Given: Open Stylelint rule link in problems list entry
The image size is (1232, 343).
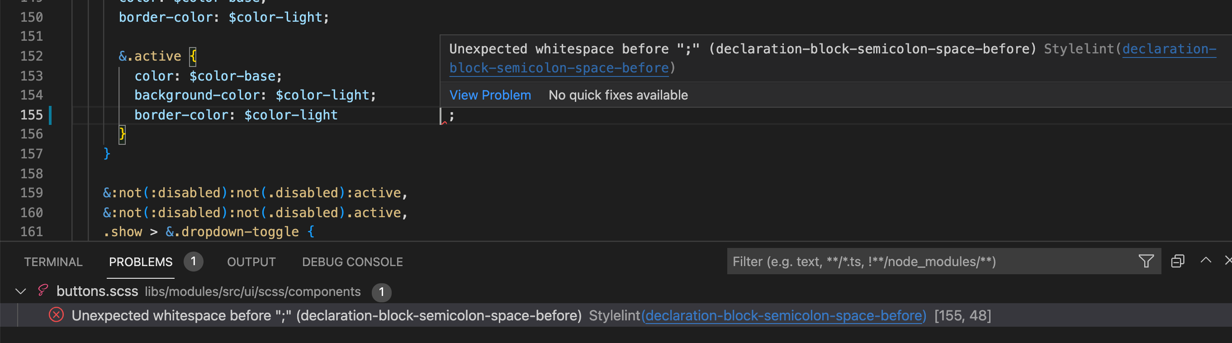Looking at the screenshot, I should point(783,315).
